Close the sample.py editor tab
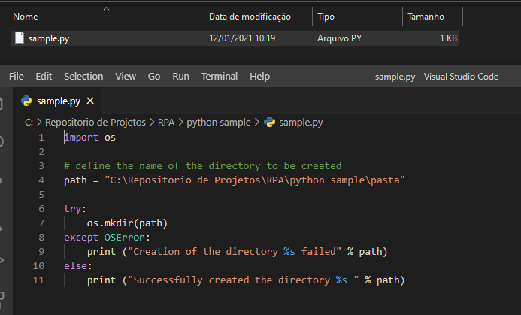Screen dimensions: 521x315 90,101
